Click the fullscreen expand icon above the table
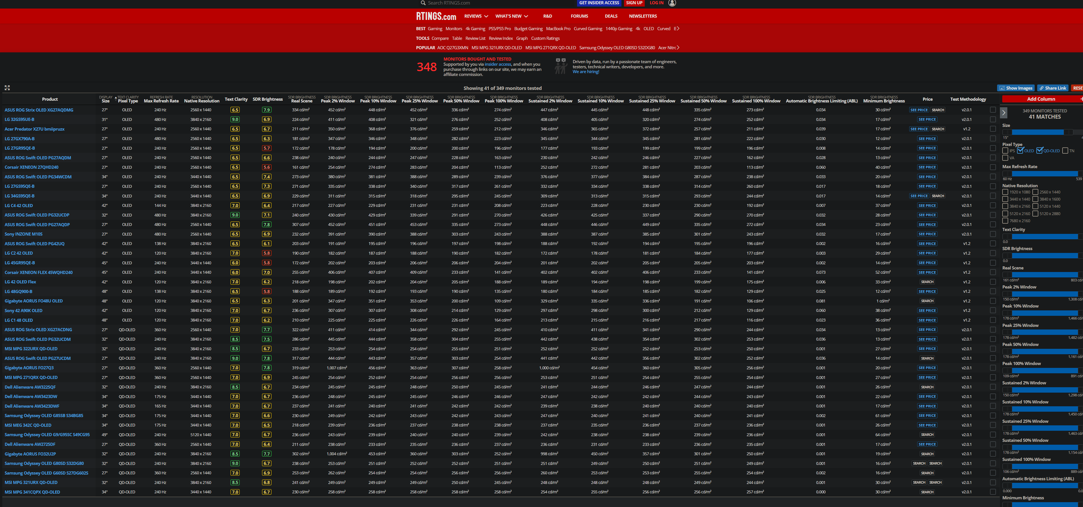Screen dimensions: 1083x507 [7, 88]
